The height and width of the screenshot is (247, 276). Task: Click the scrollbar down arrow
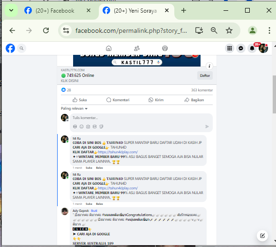(275, 240)
